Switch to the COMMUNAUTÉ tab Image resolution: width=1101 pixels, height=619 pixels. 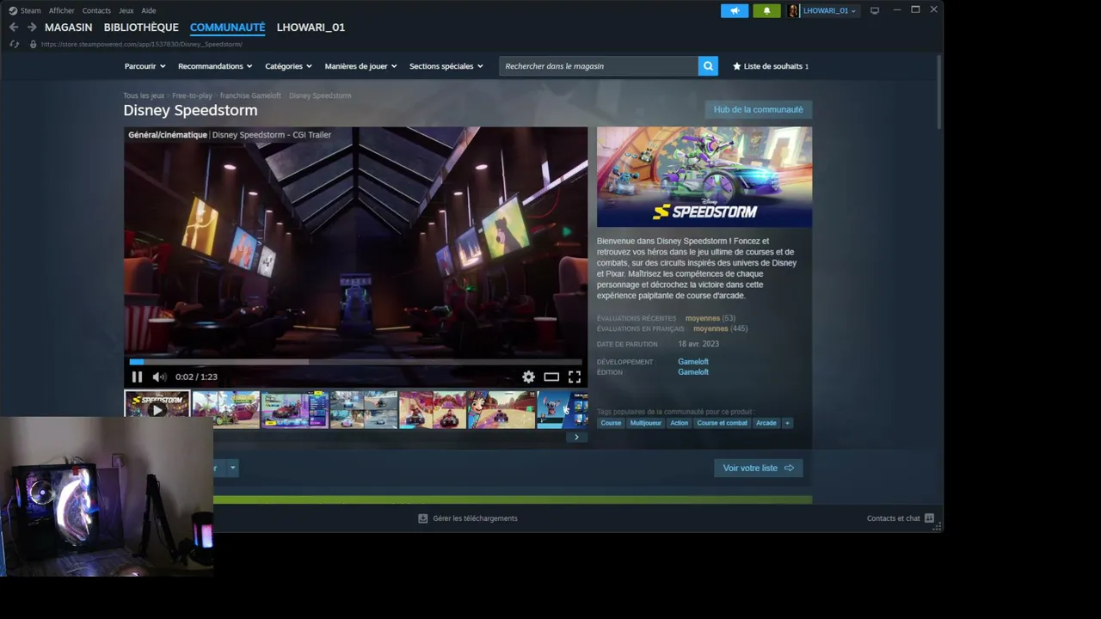pyautogui.click(x=228, y=28)
